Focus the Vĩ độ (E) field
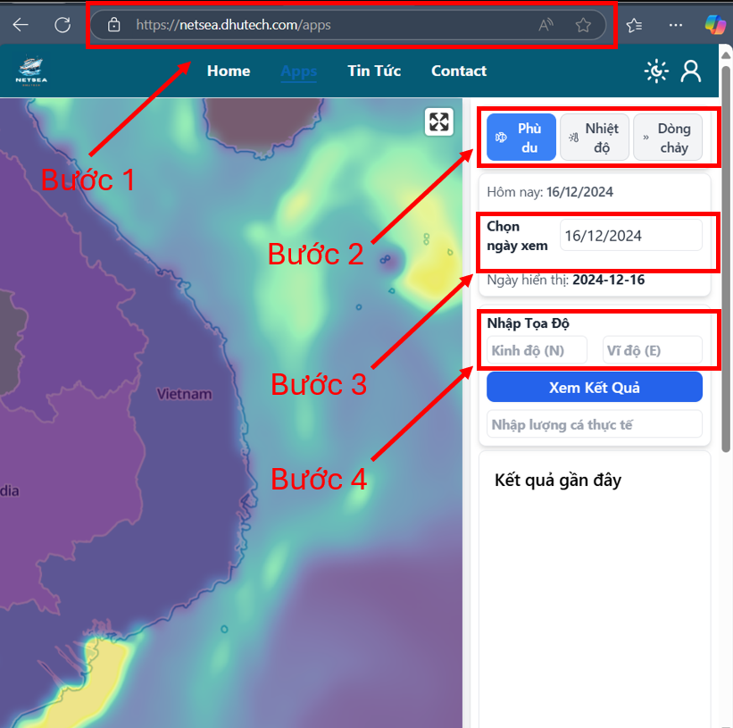The width and height of the screenshot is (733, 728). click(653, 350)
